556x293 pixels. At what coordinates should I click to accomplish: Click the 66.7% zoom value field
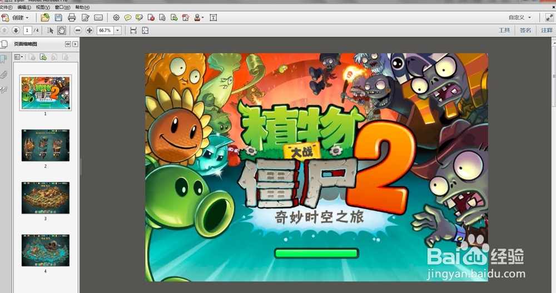point(105,30)
